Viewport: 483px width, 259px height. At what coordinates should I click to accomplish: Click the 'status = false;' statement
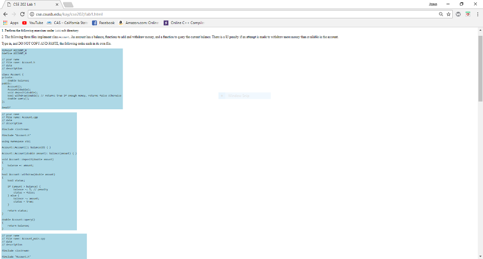24,193
